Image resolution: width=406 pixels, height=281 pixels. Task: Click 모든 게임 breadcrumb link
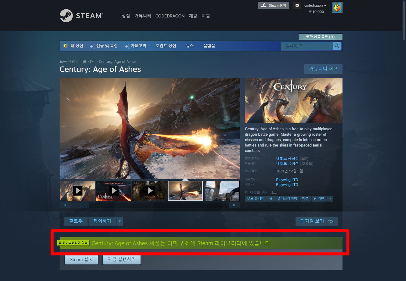click(x=67, y=61)
